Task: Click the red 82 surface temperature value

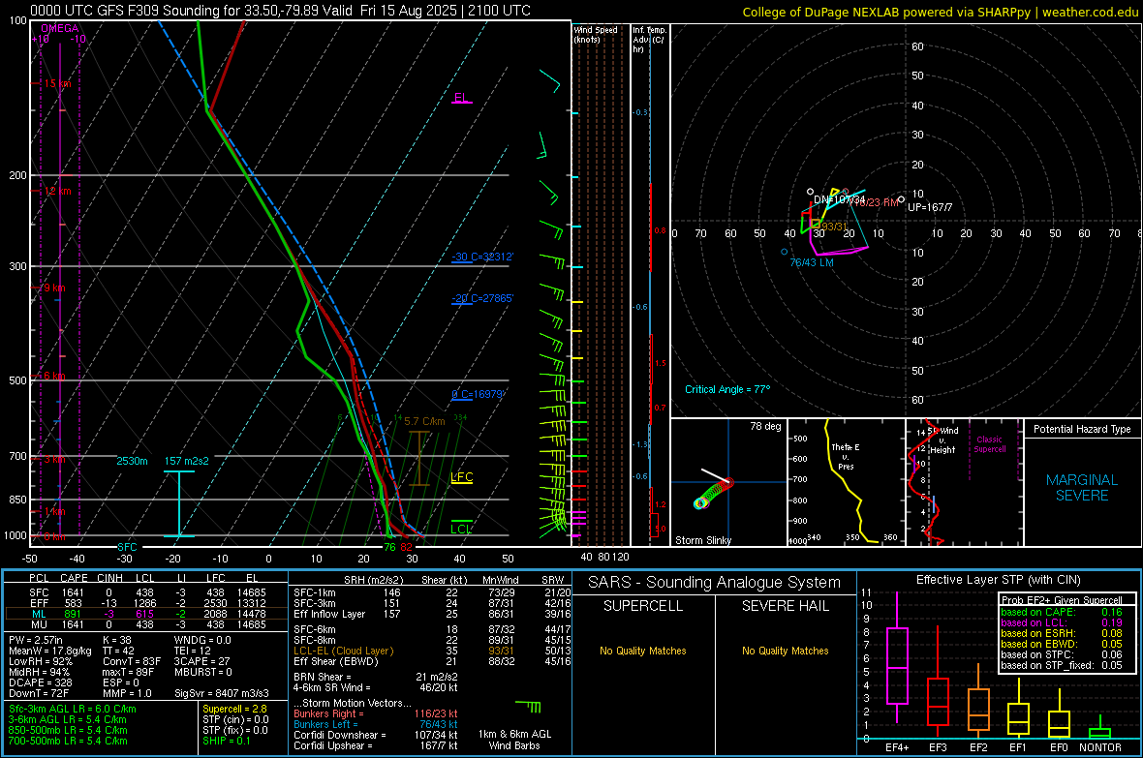Action: 406,547
